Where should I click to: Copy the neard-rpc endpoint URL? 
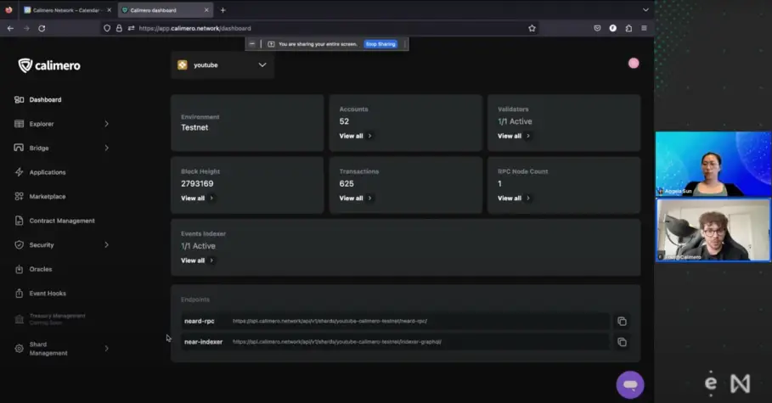(622, 322)
